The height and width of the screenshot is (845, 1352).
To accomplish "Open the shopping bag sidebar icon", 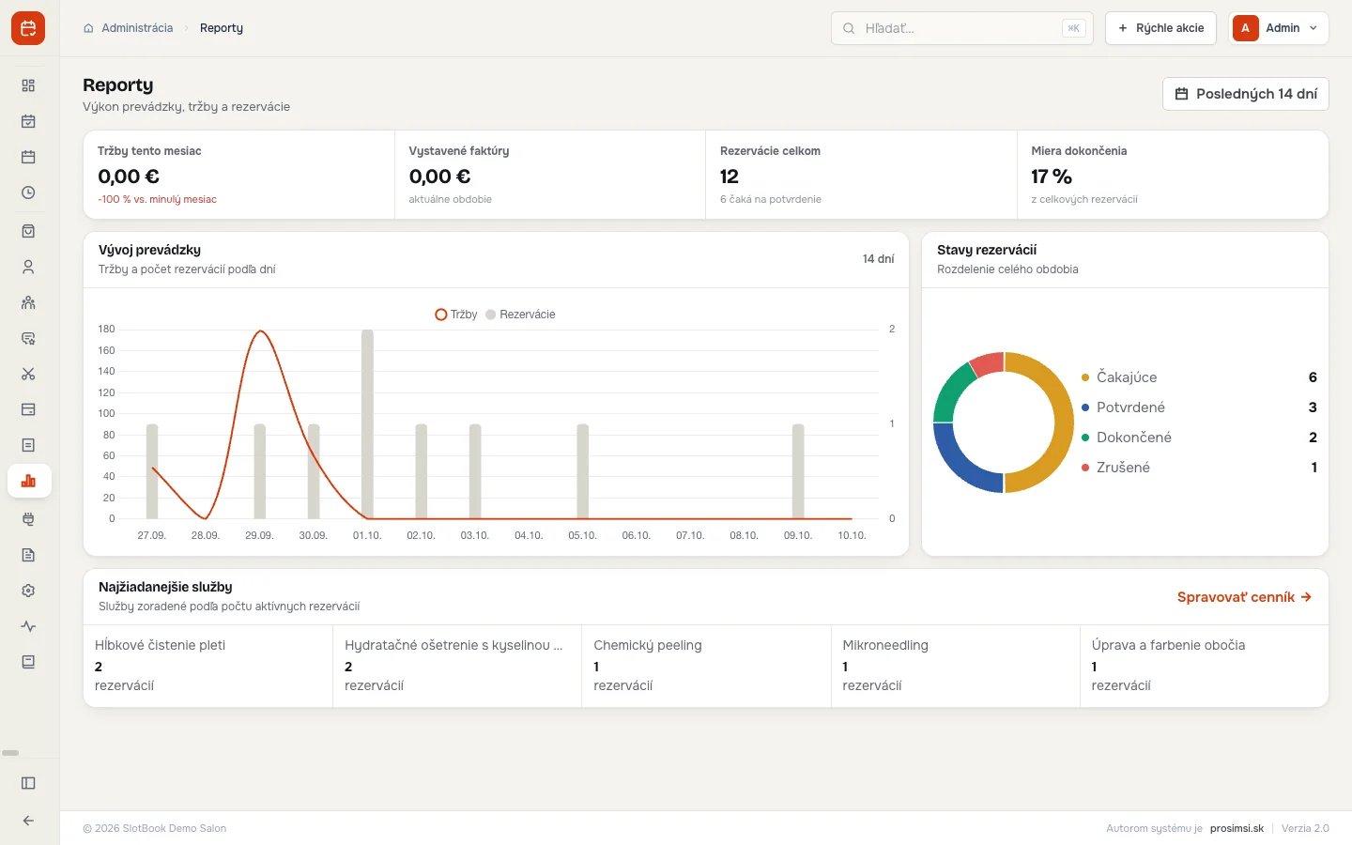I will (x=28, y=231).
